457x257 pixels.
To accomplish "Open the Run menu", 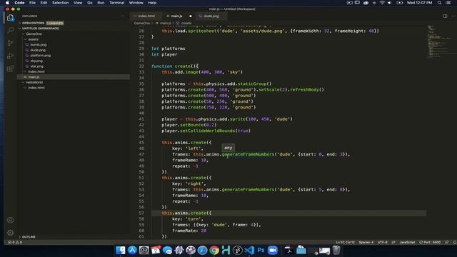I will (x=101, y=3).
